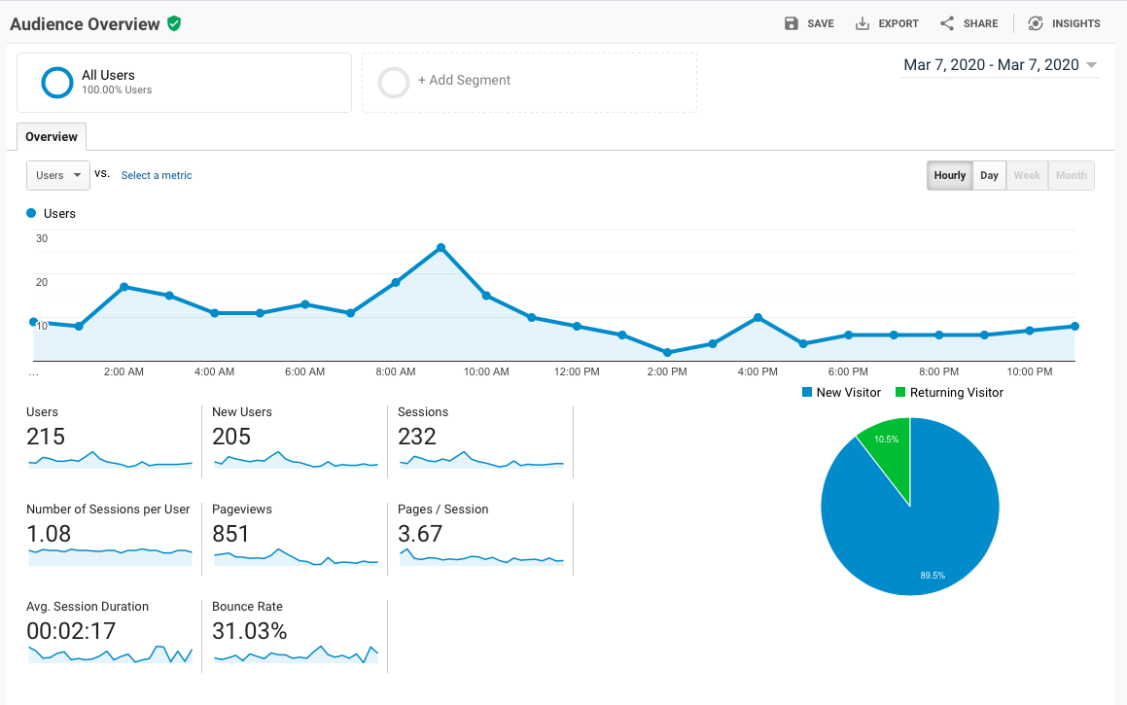Click the Add Segment button
Viewport: 1127px width, 705px height.
tap(464, 81)
